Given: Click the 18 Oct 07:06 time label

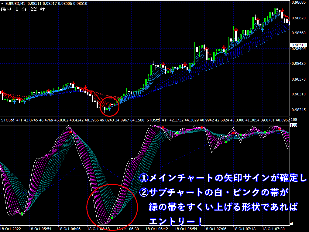Looking at the screenshot, I should tap(215, 229).
